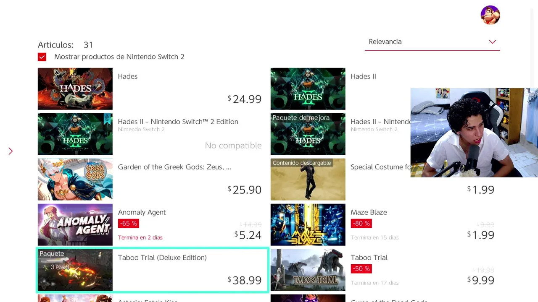538x302 pixels.
Task: Open Hades II Nintendo Switch 2 Edition thumbnail
Action: coord(75,134)
